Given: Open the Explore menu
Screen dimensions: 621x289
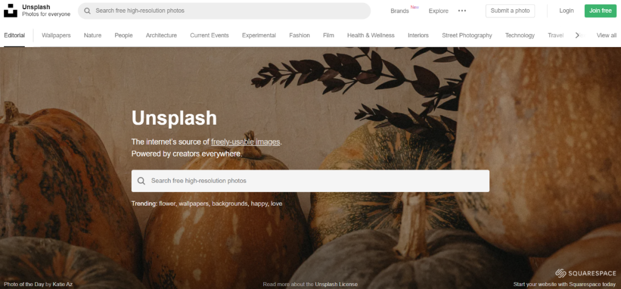Looking at the screenshot, I should tap(438, 11).
